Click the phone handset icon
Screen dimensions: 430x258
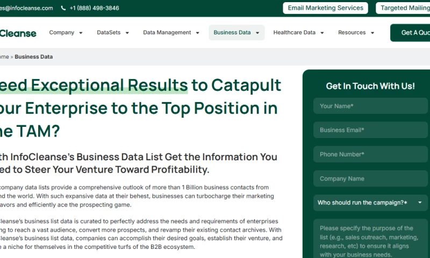[x=63, y=8]
